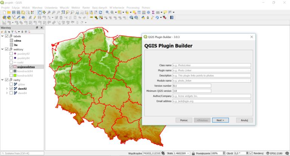The image size is (290, 156).
Task: Select the Pan Map hand tool
Action: pyautogui.click(x=40, y=12)
